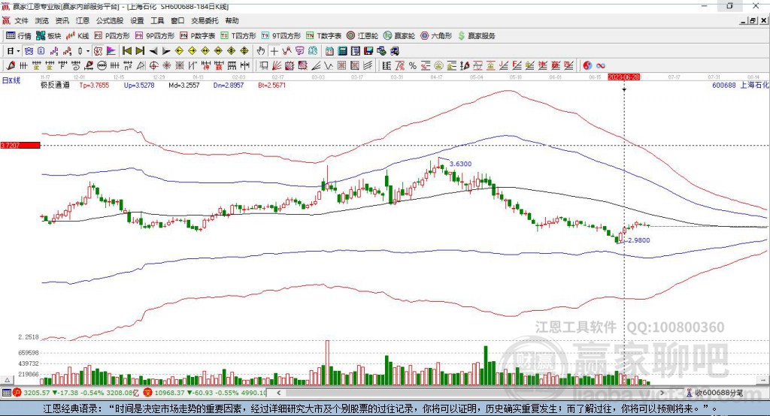The image size is (770, 416).
Task: Click the yin-yang Taiji icon
Action: (x=587, y=66)
